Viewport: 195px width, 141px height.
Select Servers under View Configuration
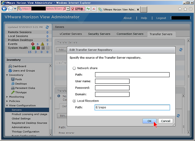pos(27,110)
